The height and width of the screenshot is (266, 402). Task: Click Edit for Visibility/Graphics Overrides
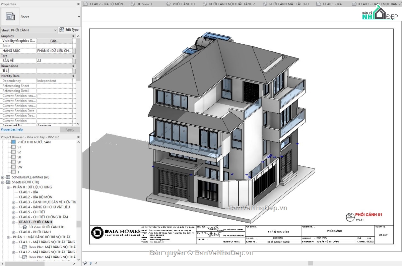[x=54, y=41]
